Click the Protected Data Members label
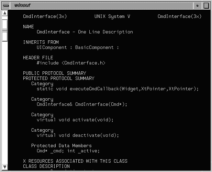 62,145
